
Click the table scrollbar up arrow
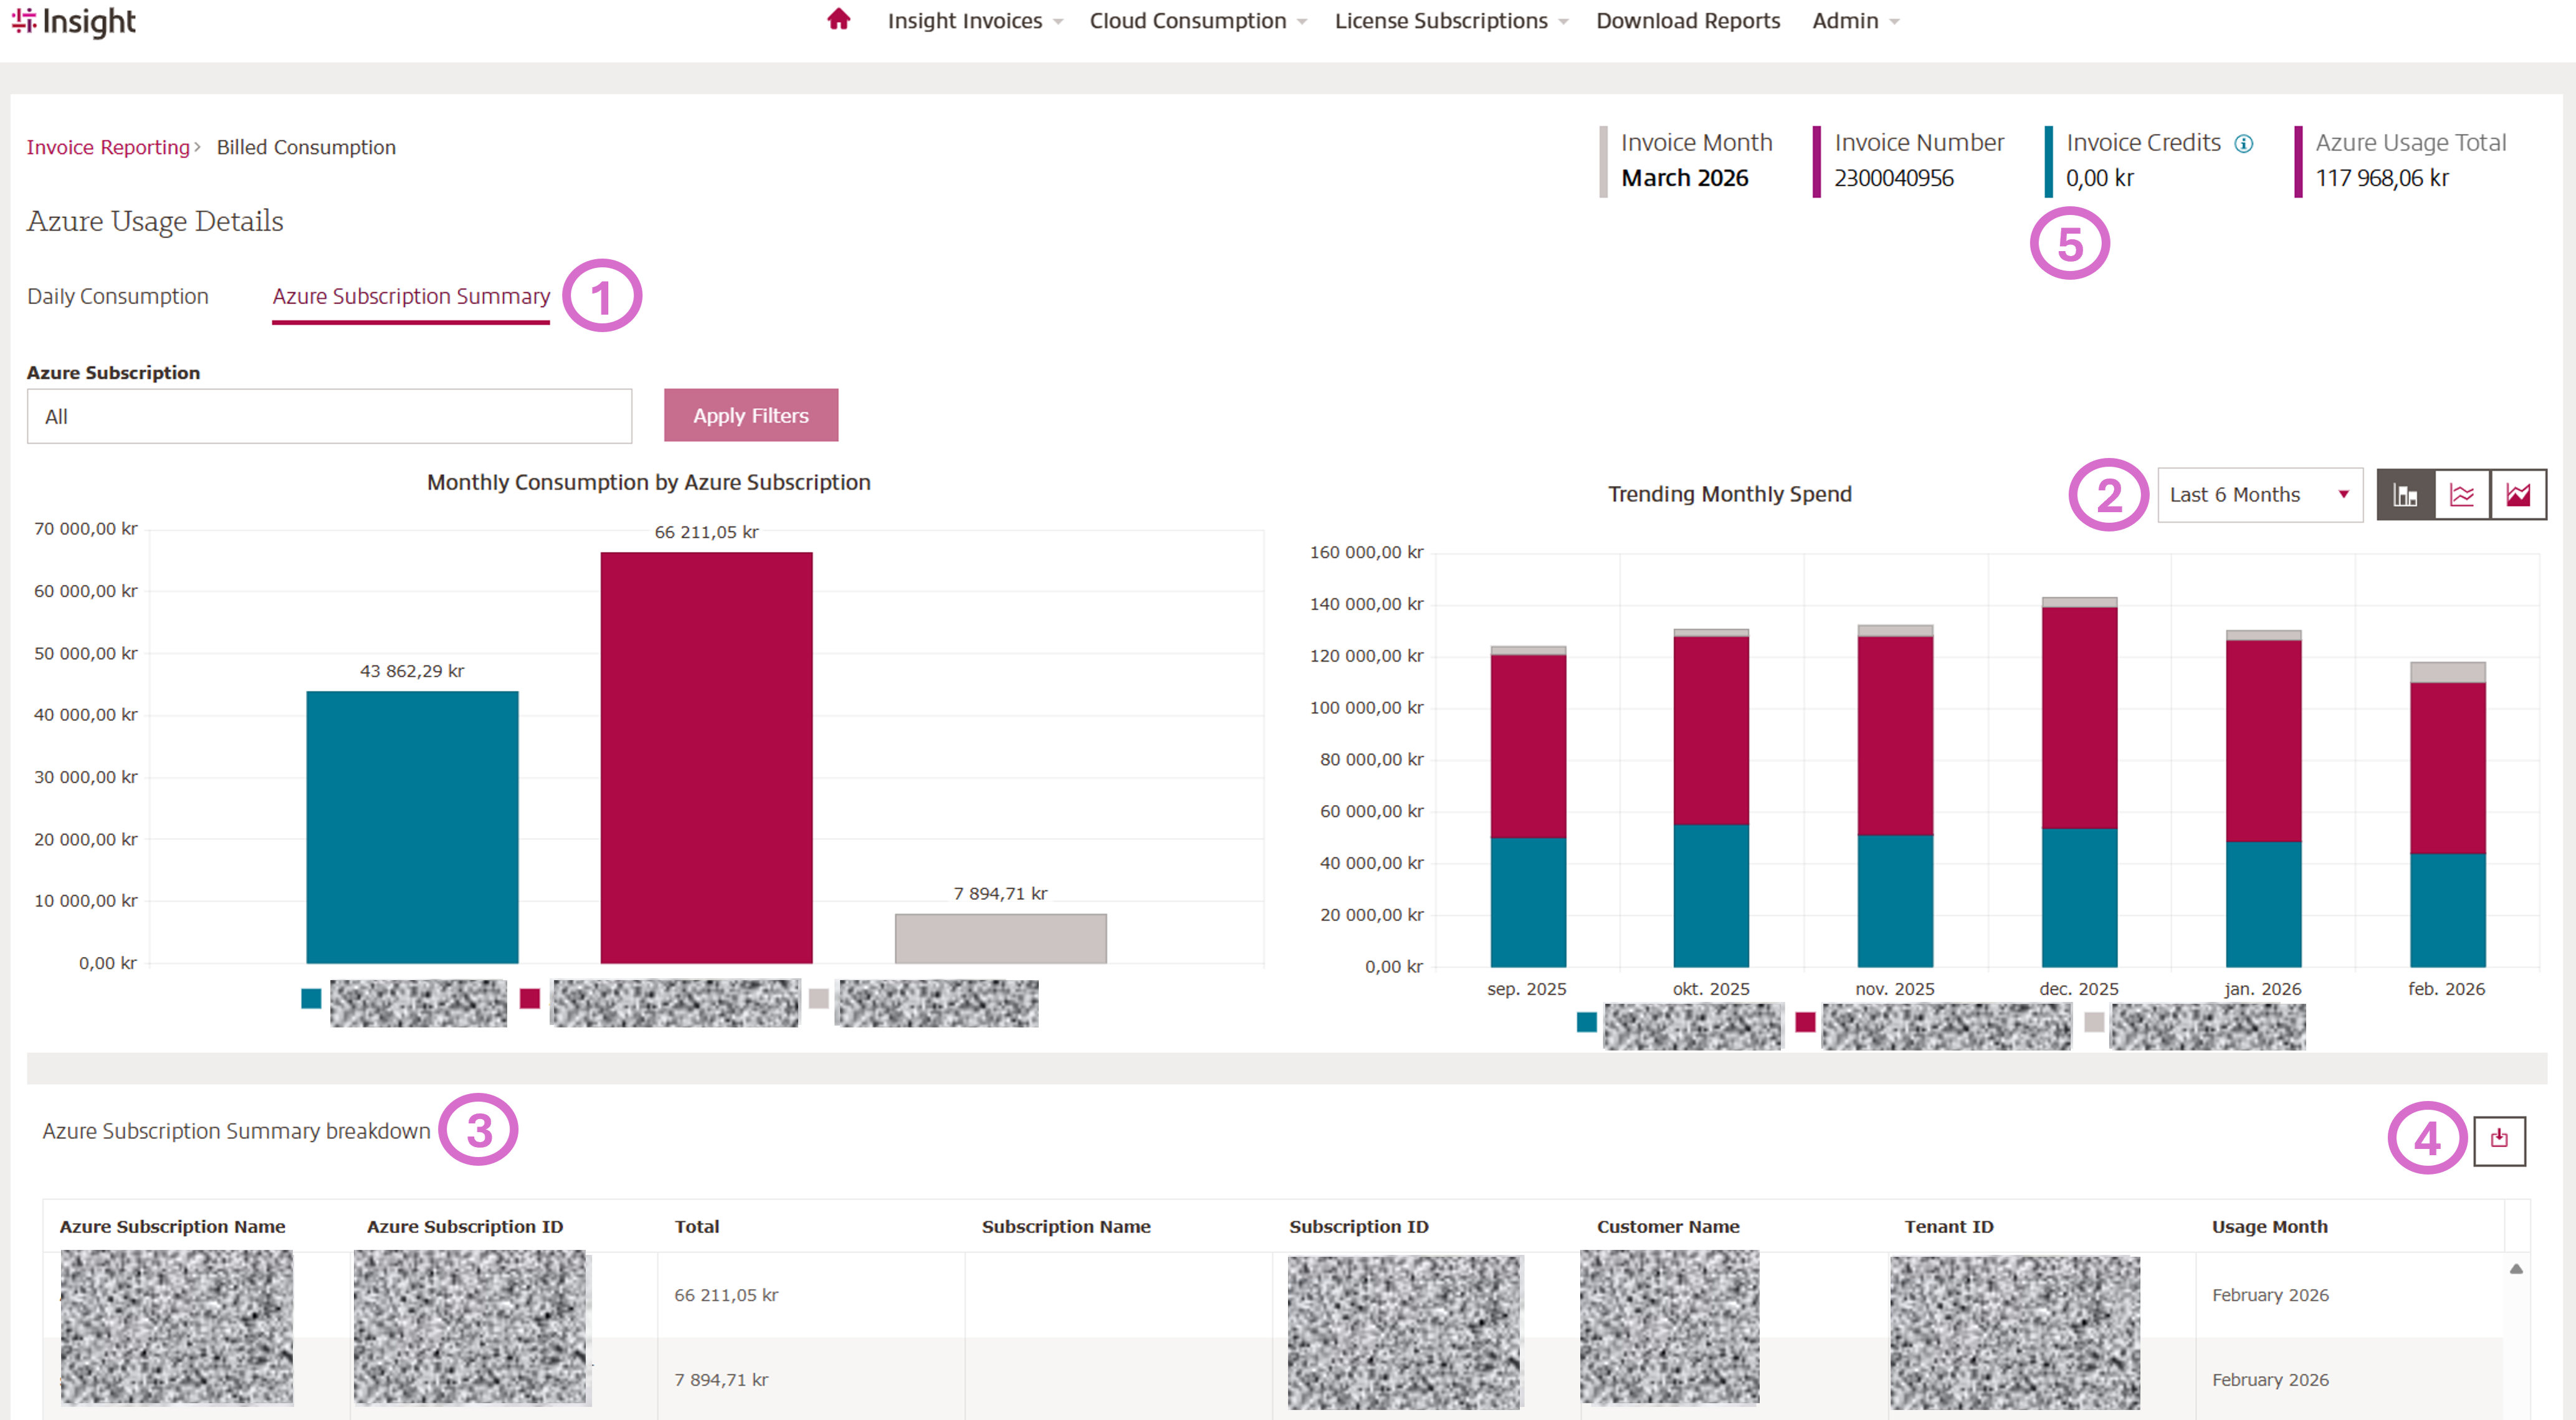pyautogui.click(x=2516, y=1269)
